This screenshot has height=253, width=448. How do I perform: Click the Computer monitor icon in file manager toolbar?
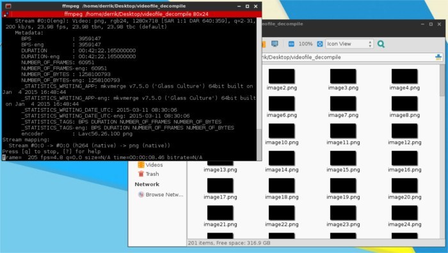[x=275, y=43]
